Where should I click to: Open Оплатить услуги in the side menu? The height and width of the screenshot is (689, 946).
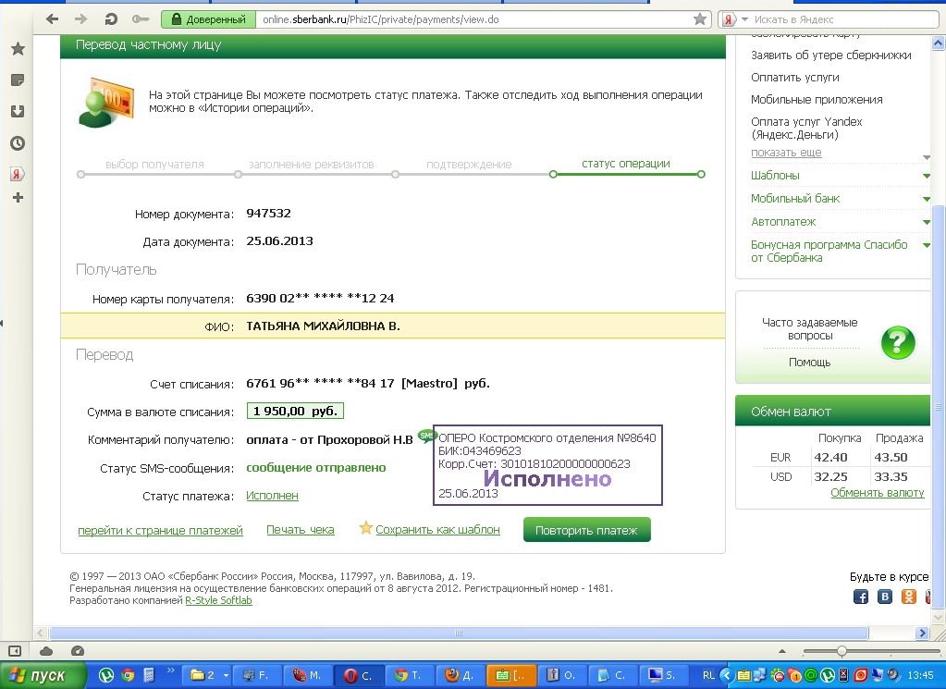pyautogui.click(x=794, y=78)
